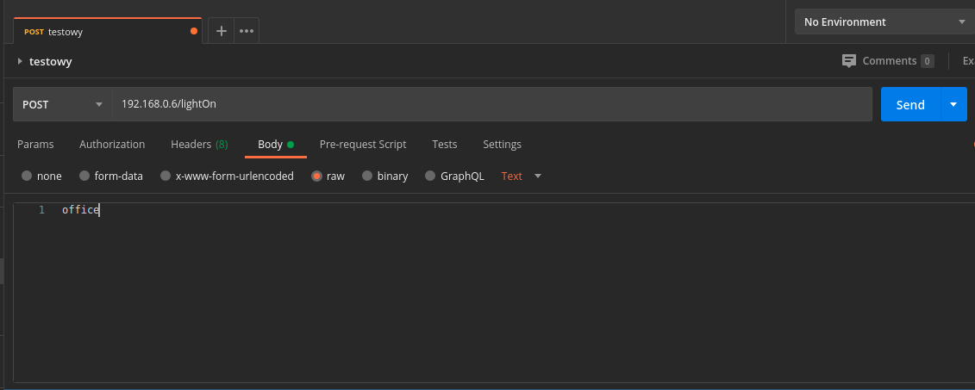The image size is (975, 390).
Task: Choose GraphQL body type
Action: (429, 176)
